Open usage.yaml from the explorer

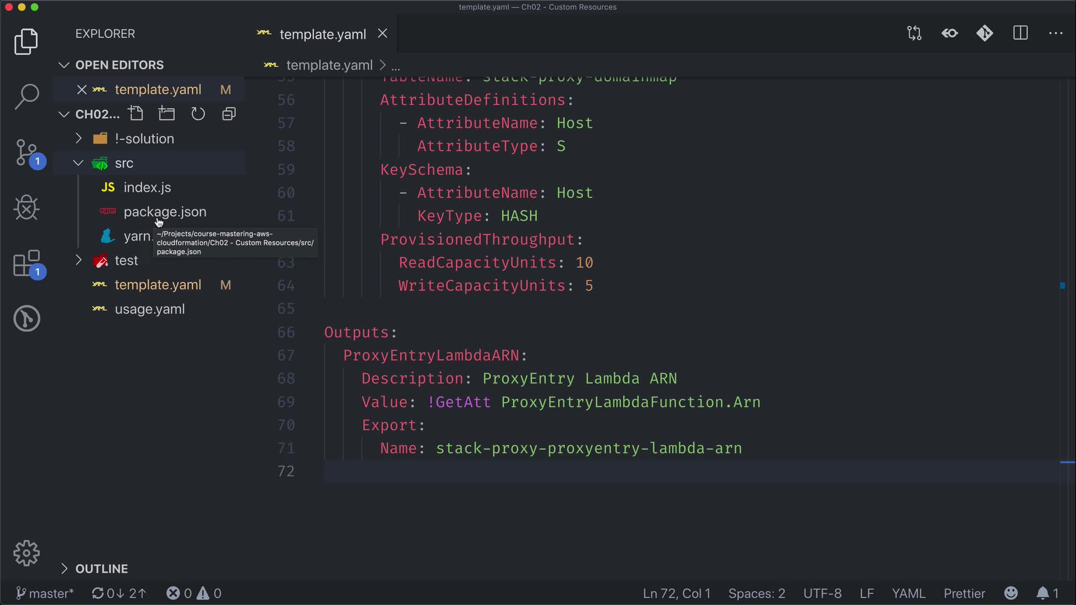pyautogui.click(x=150, y=309)
